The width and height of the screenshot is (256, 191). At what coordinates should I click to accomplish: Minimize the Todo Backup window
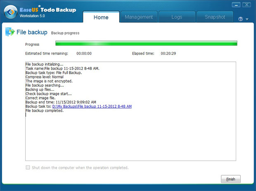pyautogui.click(x=236, y=5)
